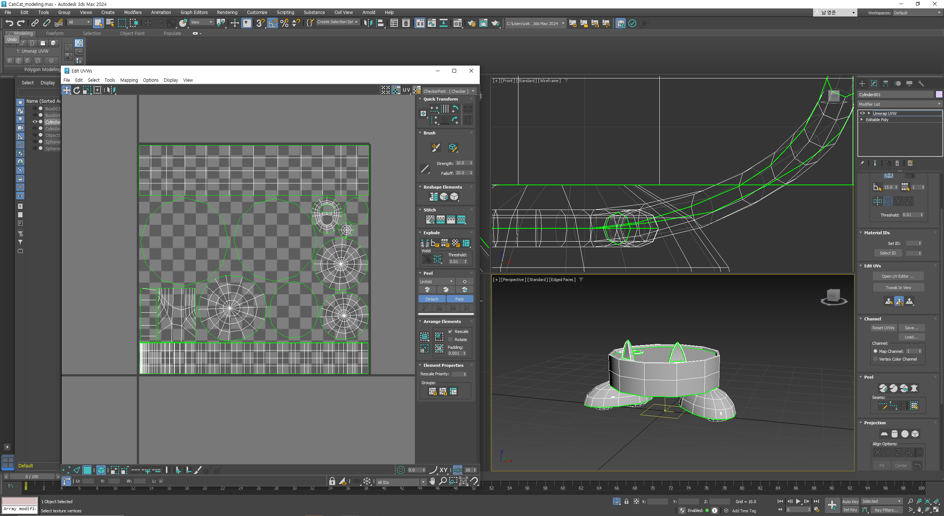
Task: Click the Open UV Editor button
Action: point(898,276)
